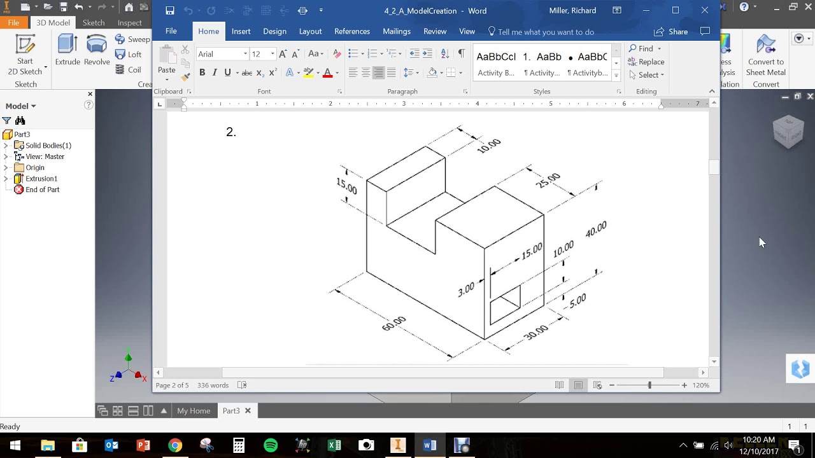Open the Select dropdown in Editing group
Image resolution: width=815 pixels, height=458 pixels.
tap(646, 75)
